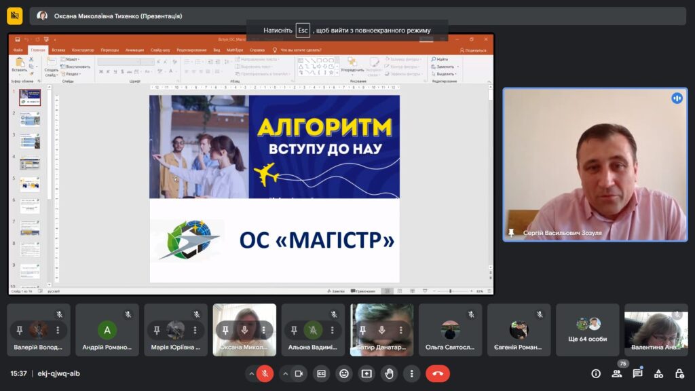This screenshot has height=391, width=695.
Task: Open the activities panel
Action: 658,373
